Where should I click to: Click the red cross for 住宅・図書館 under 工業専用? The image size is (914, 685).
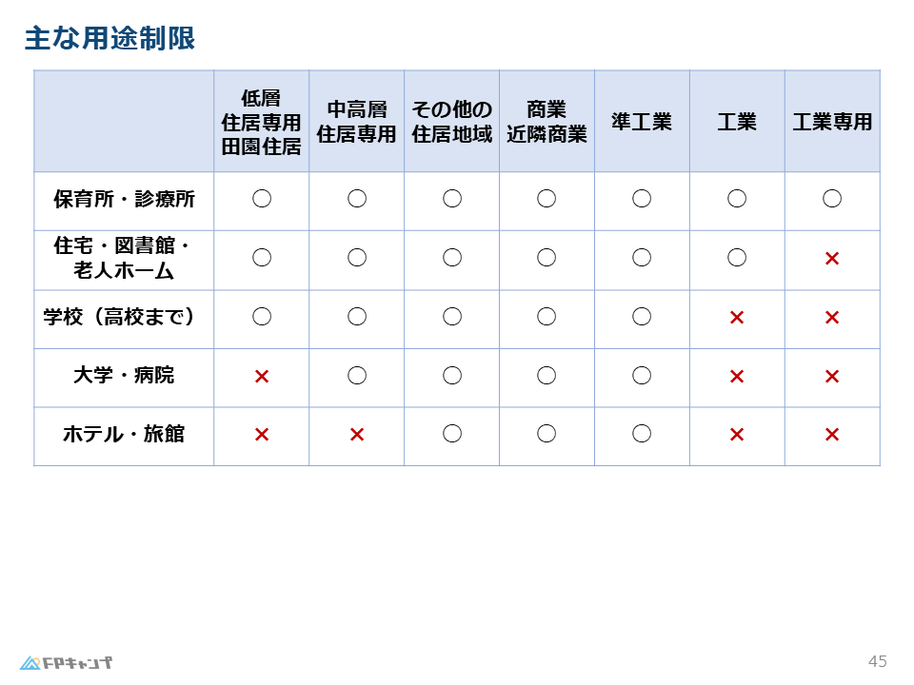coord(832,258)
